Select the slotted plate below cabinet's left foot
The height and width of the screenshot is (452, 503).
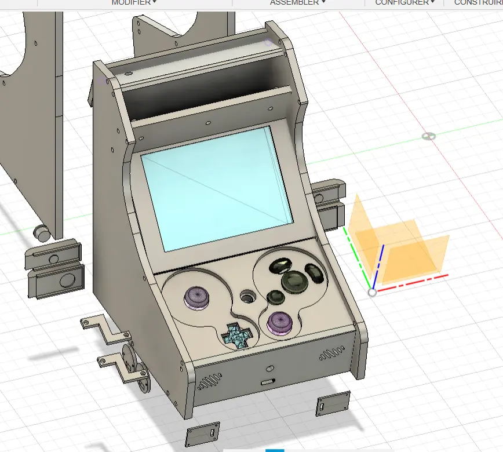click(x=202, y=435)
